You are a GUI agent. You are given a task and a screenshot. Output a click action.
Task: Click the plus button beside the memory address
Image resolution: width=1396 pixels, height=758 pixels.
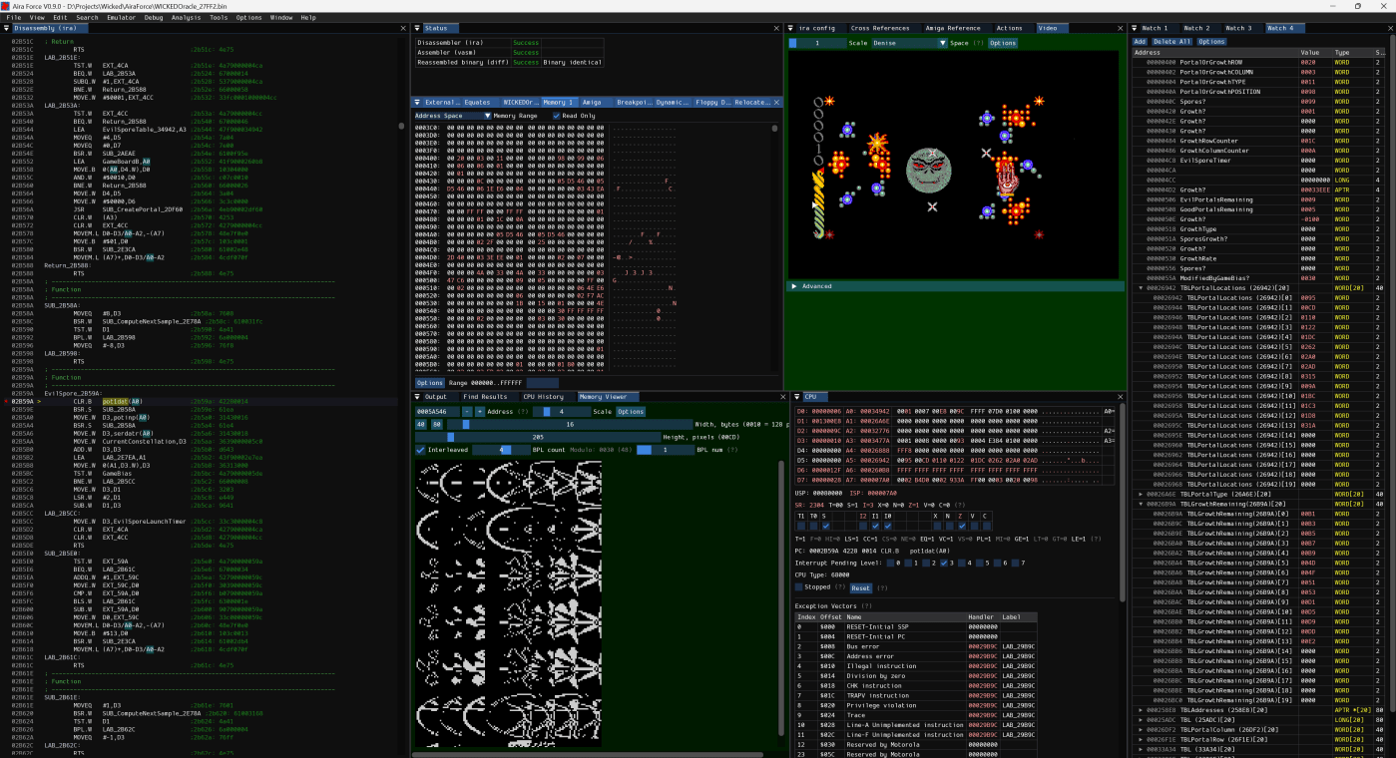pos(479,411)
